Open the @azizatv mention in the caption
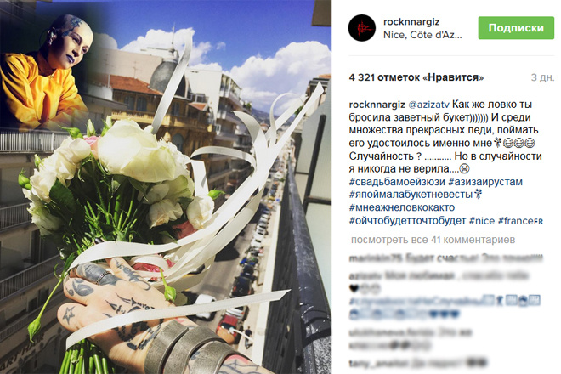This screenshot has width=561, height=374. [x=428, y=105]
